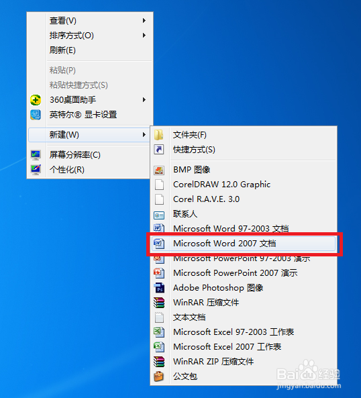Viewport: 361px width, 398px height.
Task: Click the Word 2007 document icon
Action: click(159, 244)
